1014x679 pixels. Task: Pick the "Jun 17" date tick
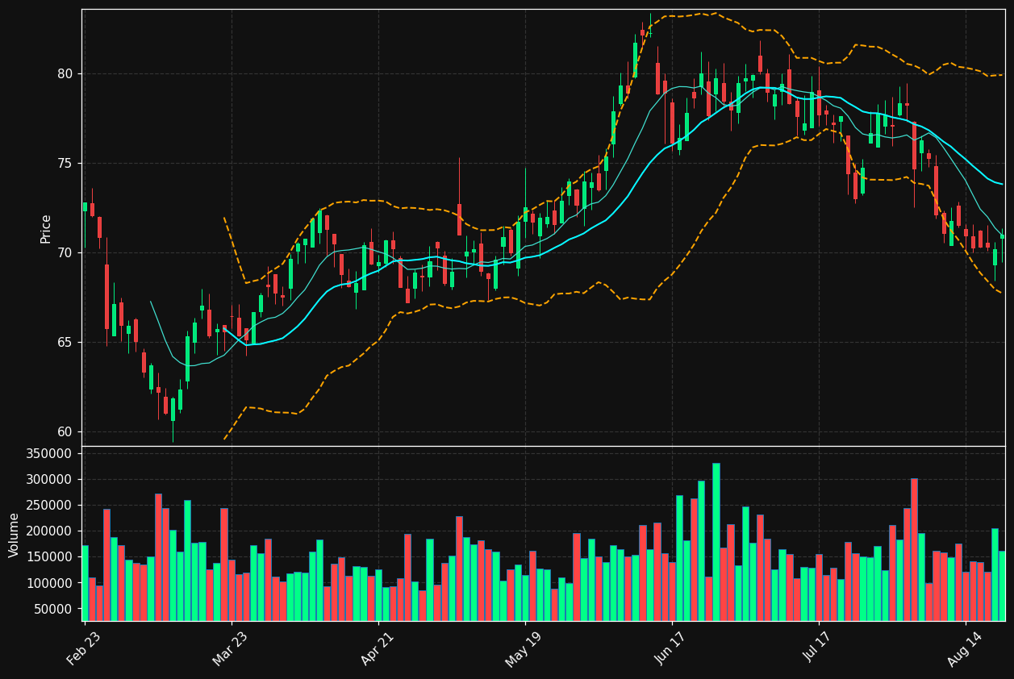coord(671,648)
